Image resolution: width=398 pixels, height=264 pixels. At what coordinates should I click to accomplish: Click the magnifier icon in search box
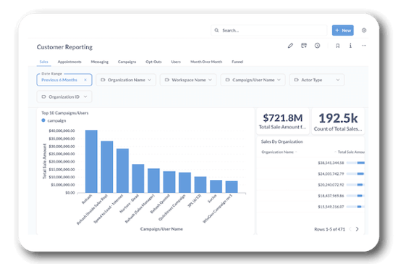[216, 30]
